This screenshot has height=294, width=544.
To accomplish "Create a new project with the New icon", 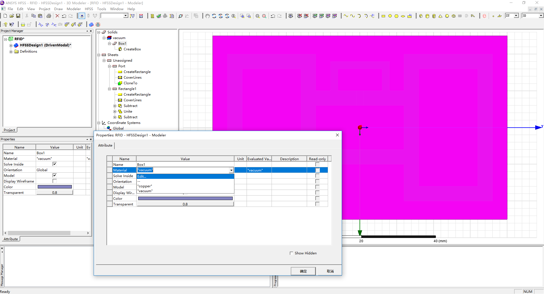I will coord(5,16).
